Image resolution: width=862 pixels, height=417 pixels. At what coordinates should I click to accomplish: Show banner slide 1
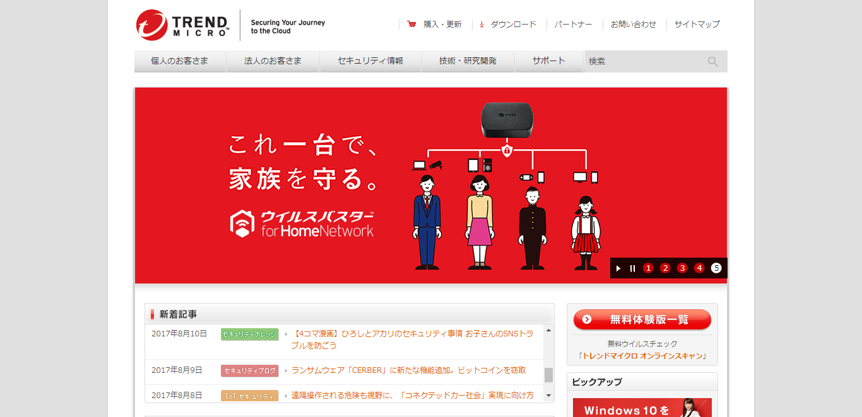648,268
